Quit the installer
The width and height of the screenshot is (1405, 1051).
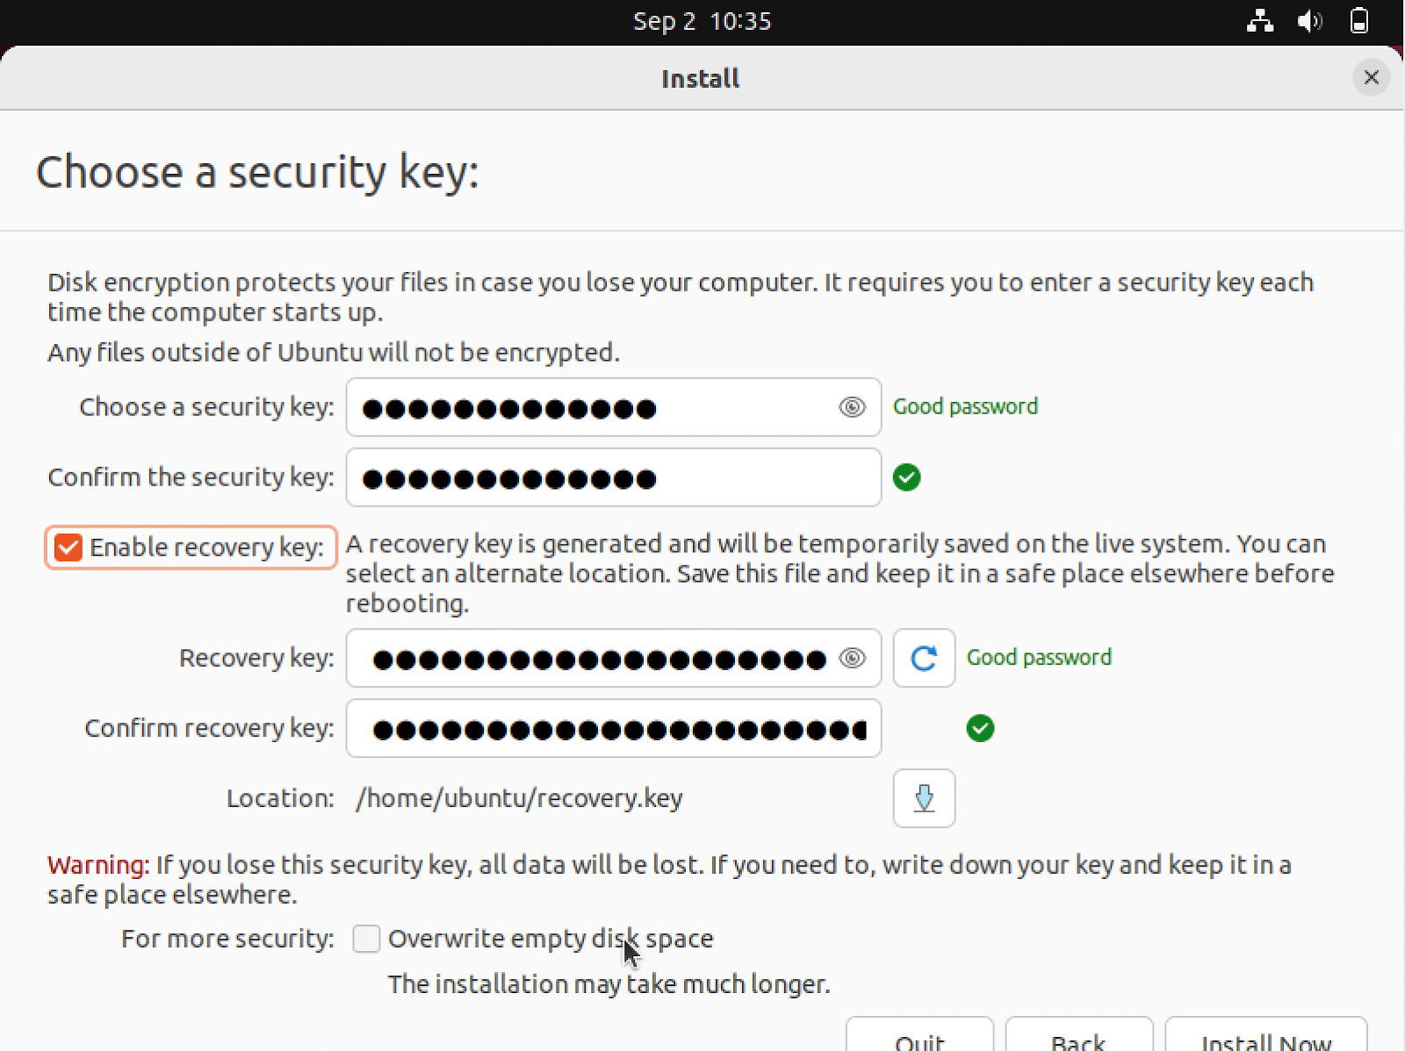919,1040
